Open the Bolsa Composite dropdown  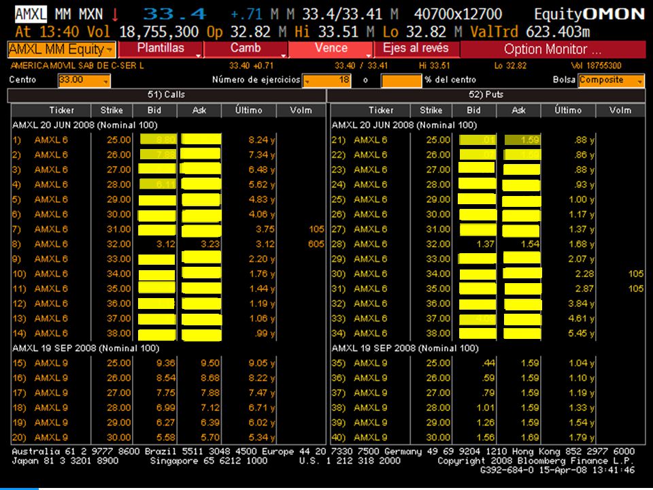[x=612, y=80]
